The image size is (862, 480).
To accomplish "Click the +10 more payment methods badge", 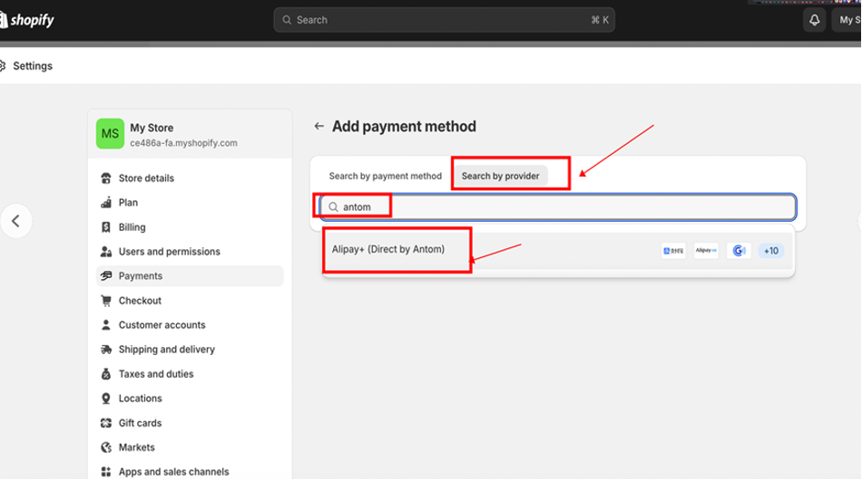I will [x=770, y=251].
